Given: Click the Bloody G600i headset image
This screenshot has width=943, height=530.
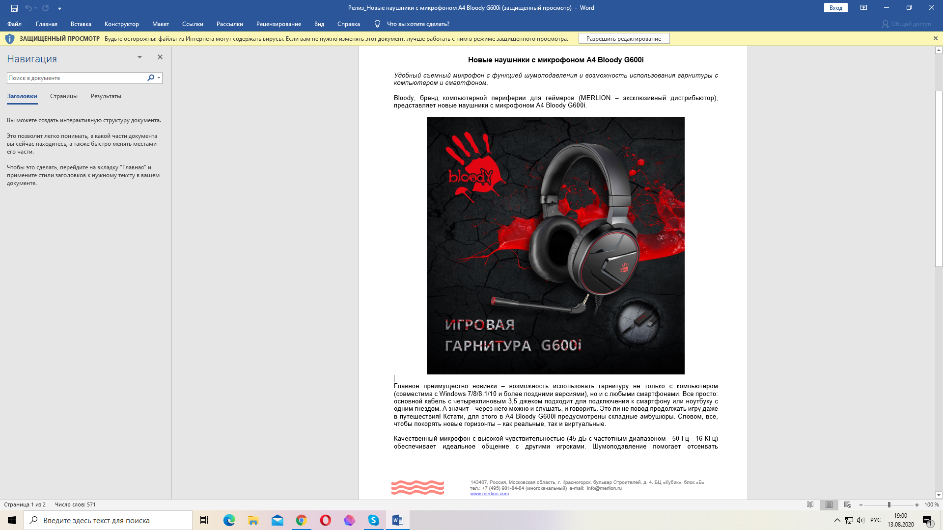Looking at the screenshot, I should click(555, 245).
